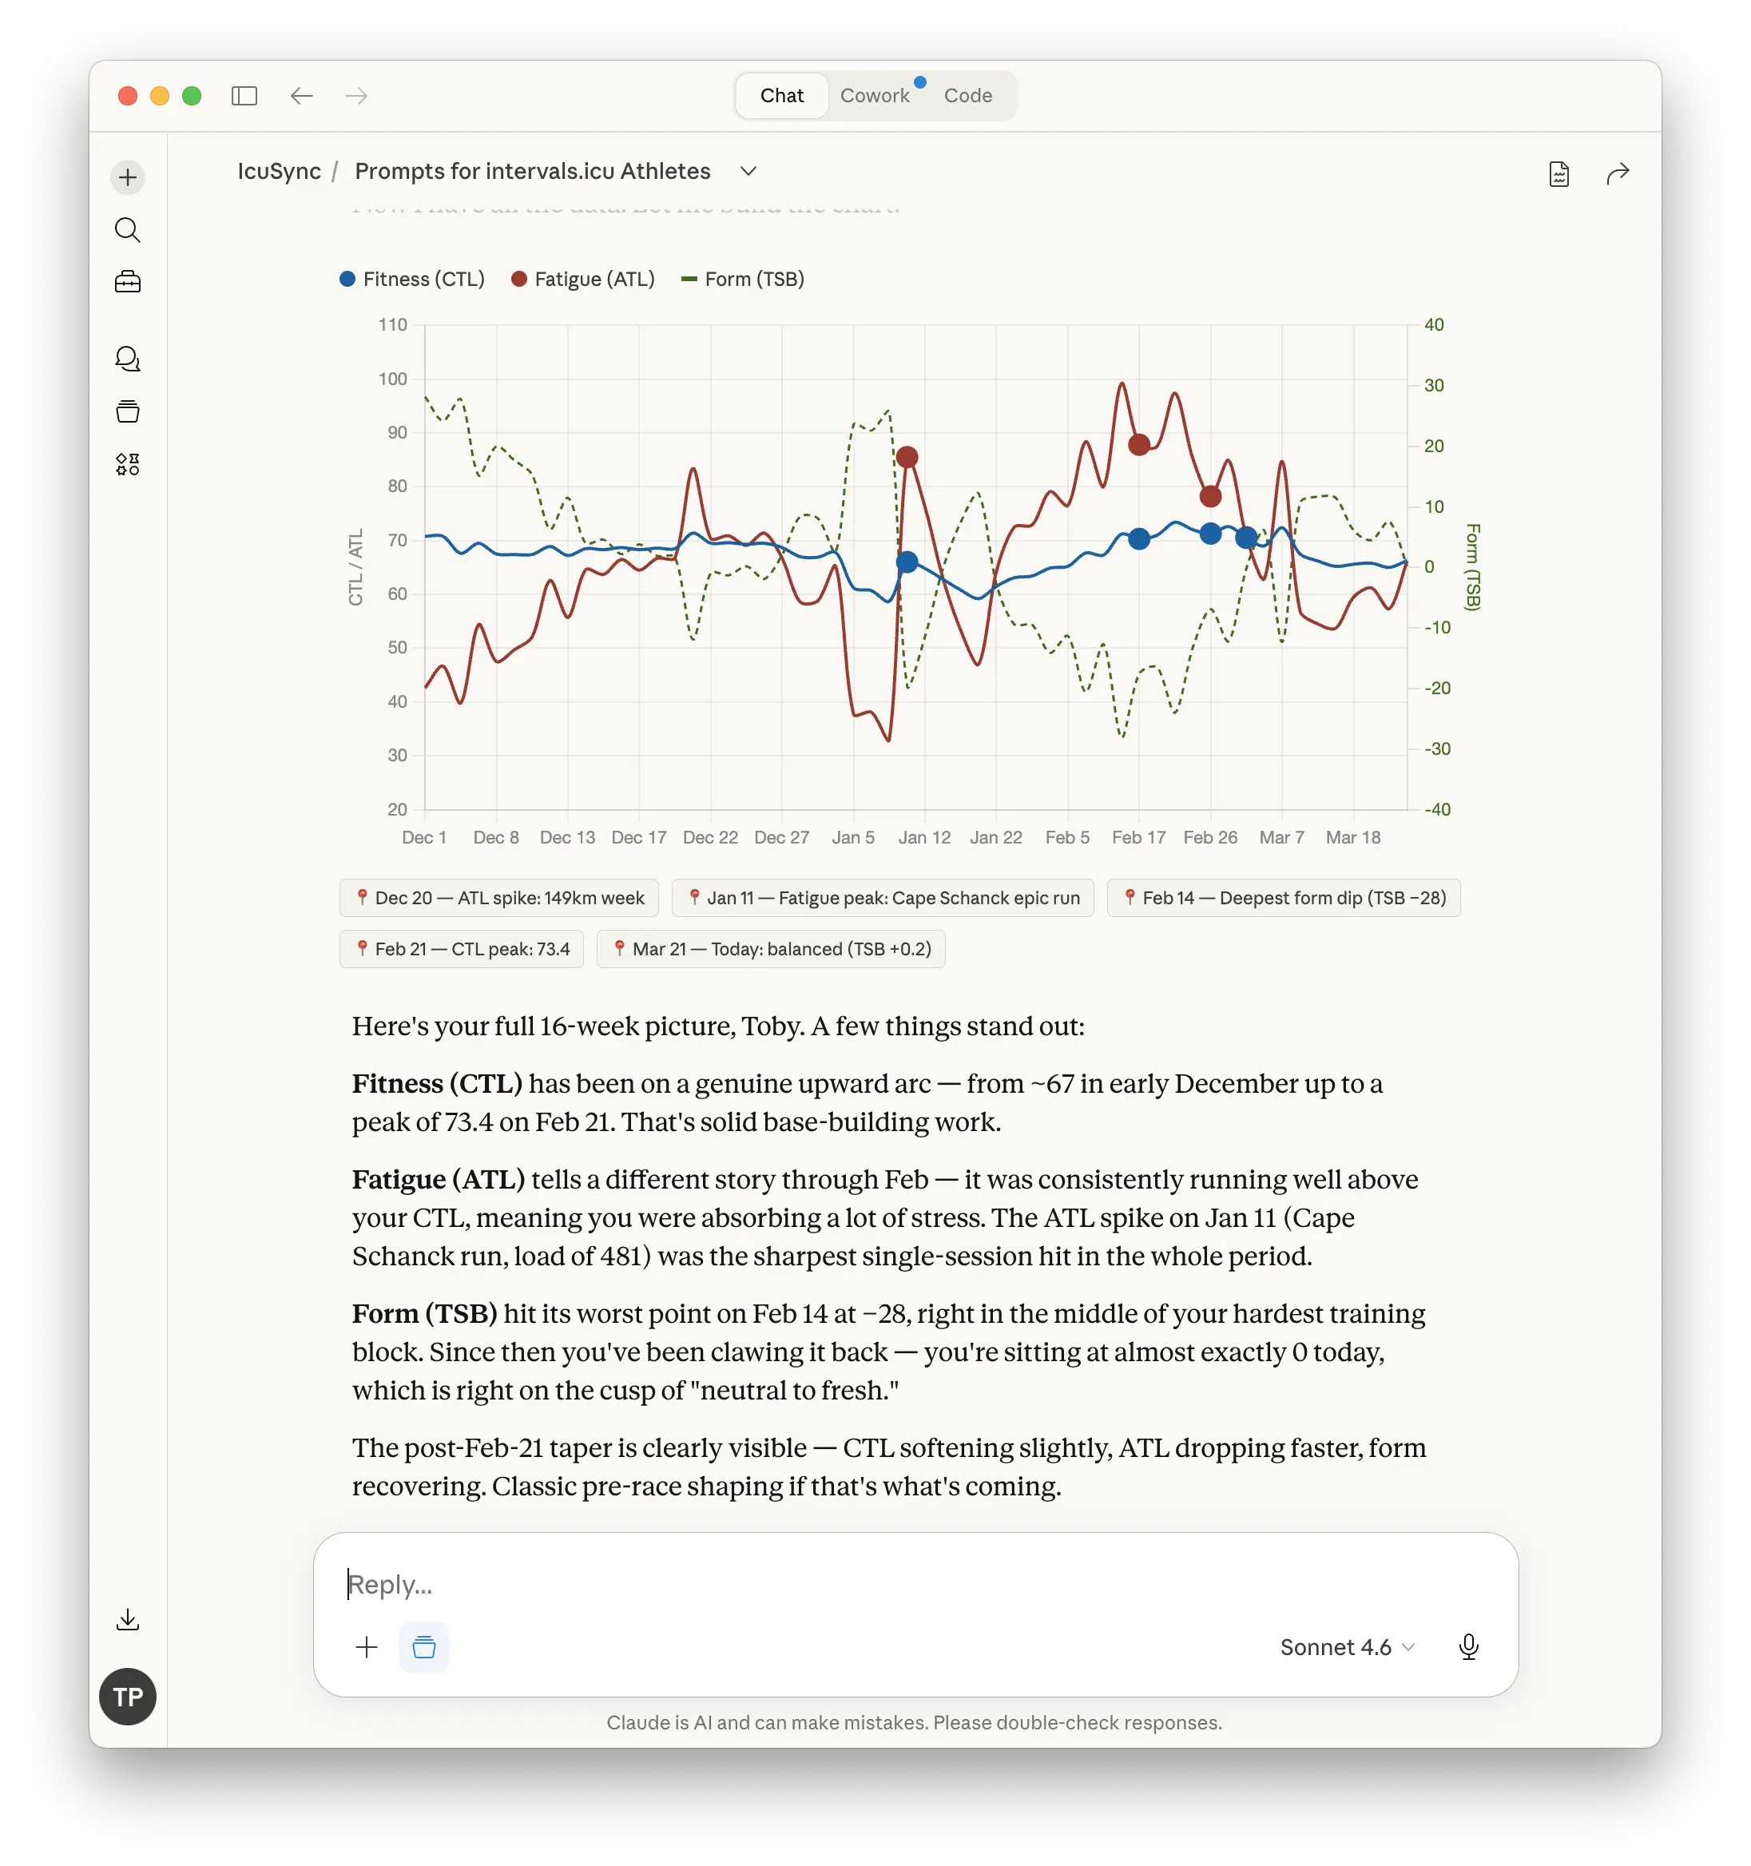This screenshot has width=1751, height=1866.
Task: Toggle Fitness (CTL) legend series
Action: tap(412, 279)
